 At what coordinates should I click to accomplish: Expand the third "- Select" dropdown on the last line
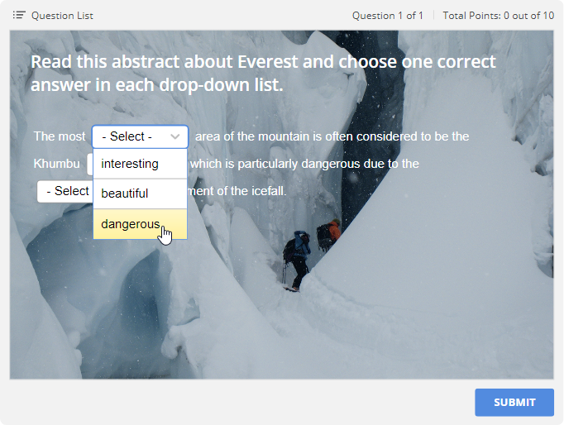pos(65,191)
